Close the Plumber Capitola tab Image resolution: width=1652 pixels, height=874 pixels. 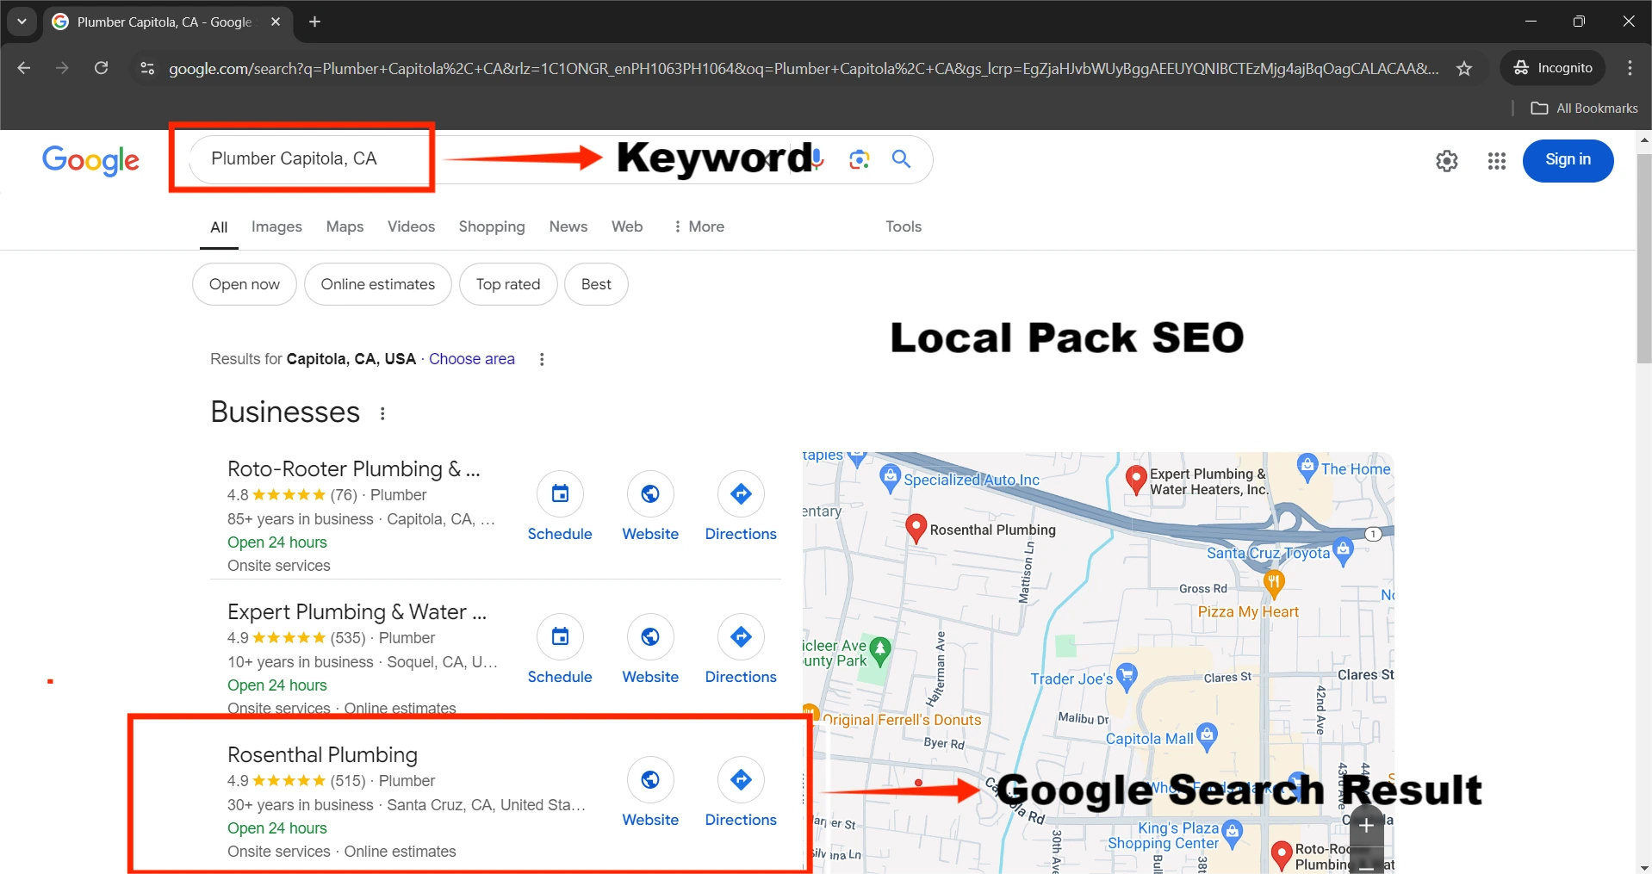click(276, 22)
